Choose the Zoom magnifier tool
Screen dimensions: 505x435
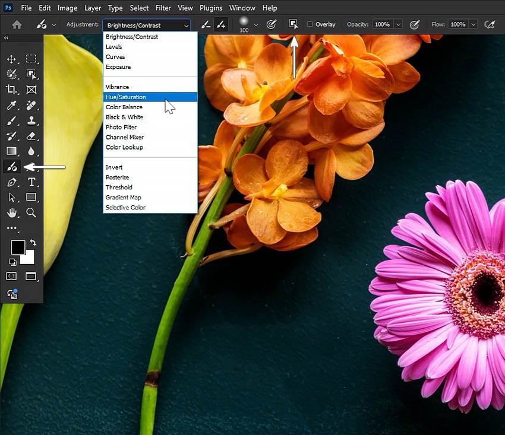coord(31,212)
